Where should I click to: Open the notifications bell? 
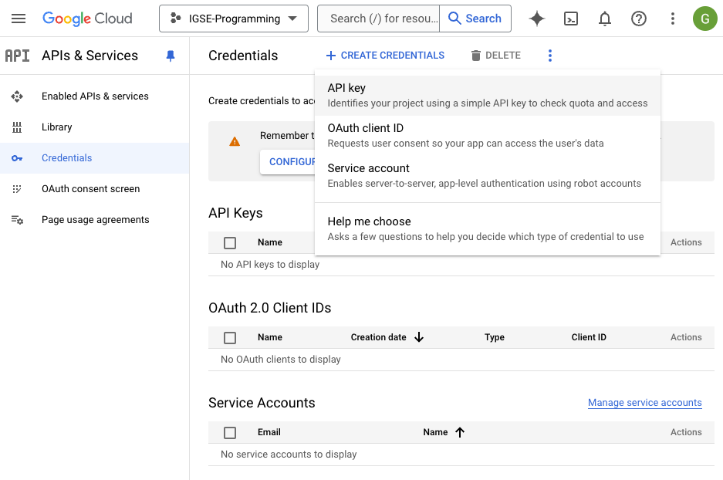605,19
